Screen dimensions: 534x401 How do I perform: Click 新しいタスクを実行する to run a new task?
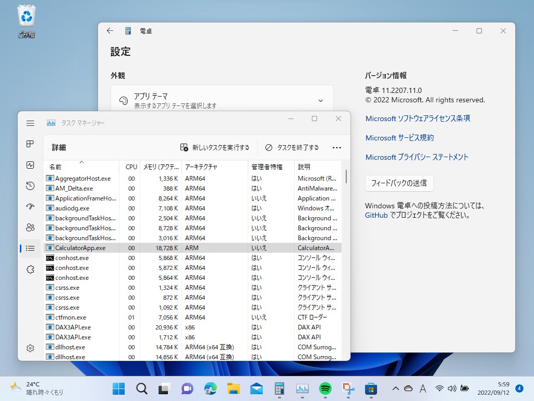point(215,147)
